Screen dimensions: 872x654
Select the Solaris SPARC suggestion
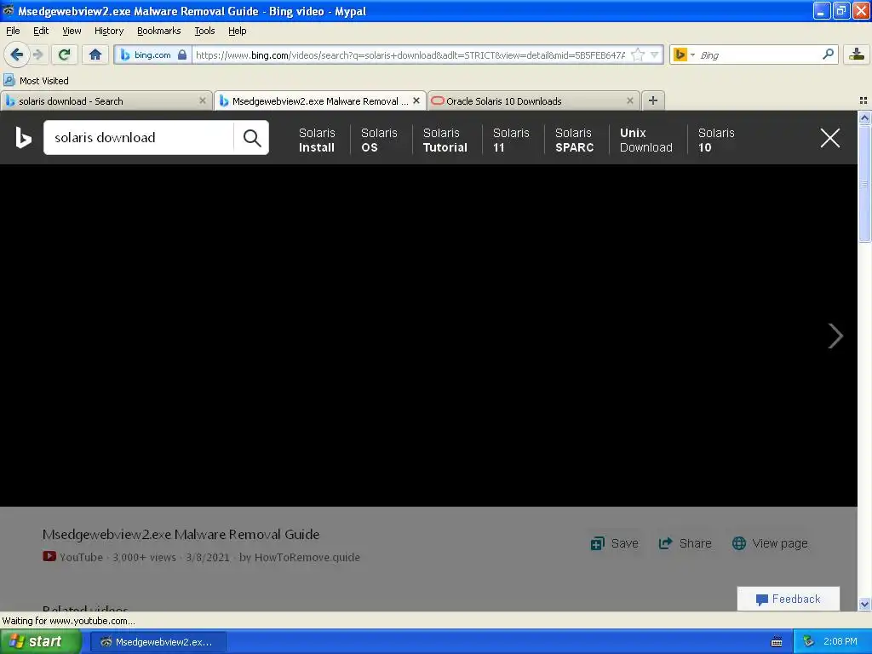point(575,141)
